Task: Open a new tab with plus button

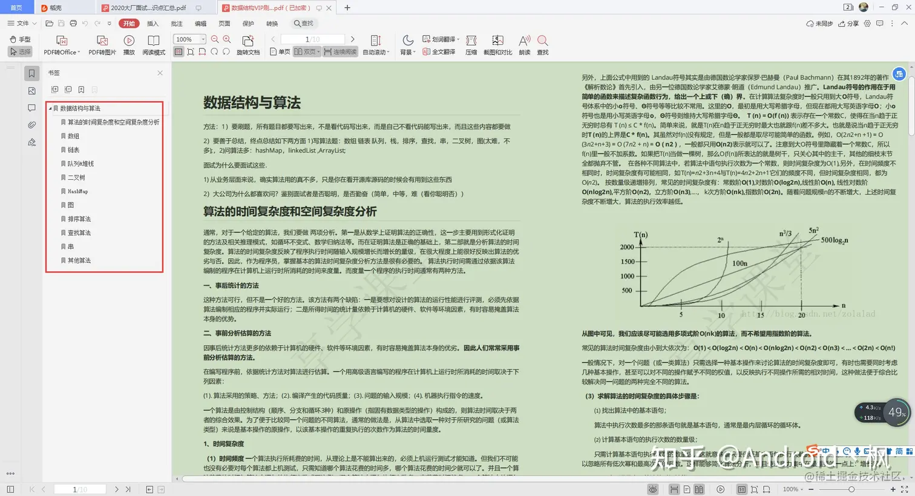Action: pos(347,8)
